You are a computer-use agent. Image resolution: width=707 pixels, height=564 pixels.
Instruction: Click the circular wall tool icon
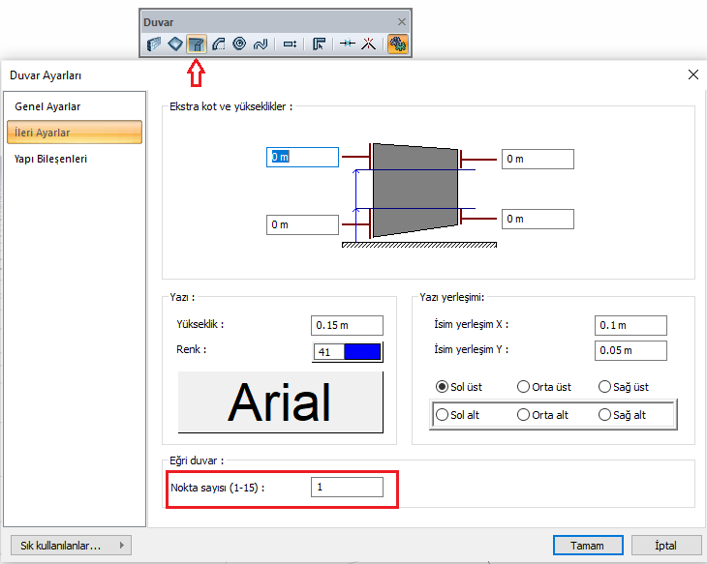239,44
